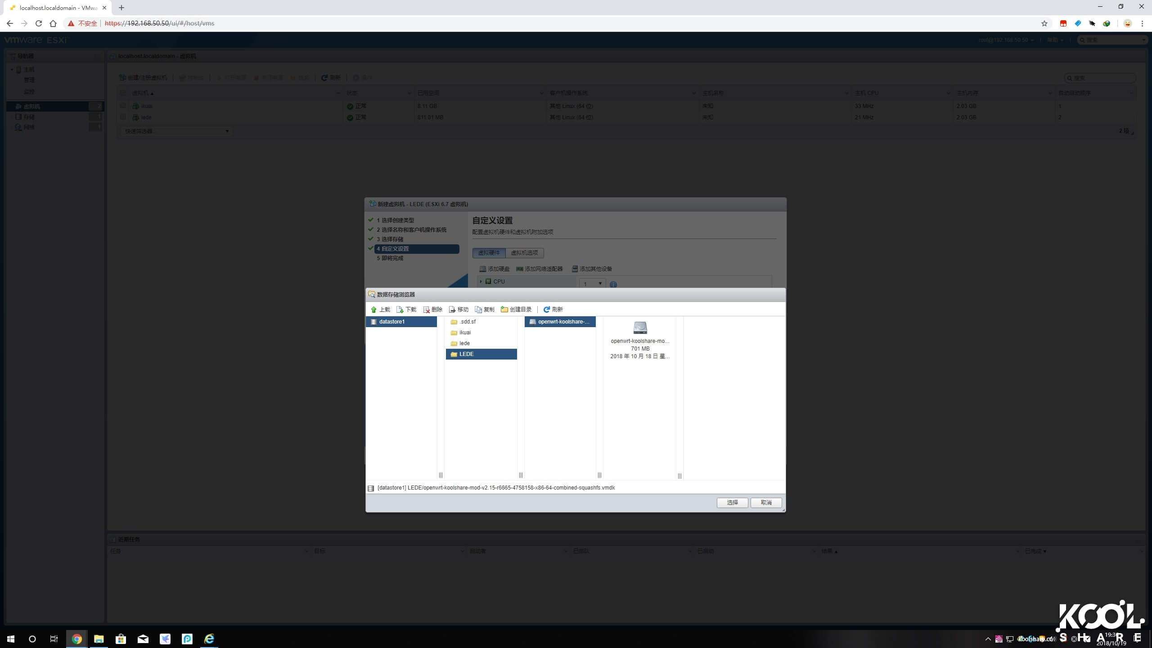The height and width of the screenshot is (648, 1152).
Task: Select all VMs via the header checkbox
Action: pyautogui.click(x=123, y=93)
